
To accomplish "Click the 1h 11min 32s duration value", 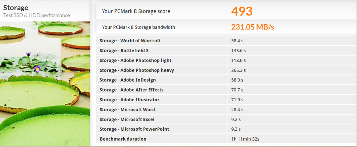I will [245, 139].
